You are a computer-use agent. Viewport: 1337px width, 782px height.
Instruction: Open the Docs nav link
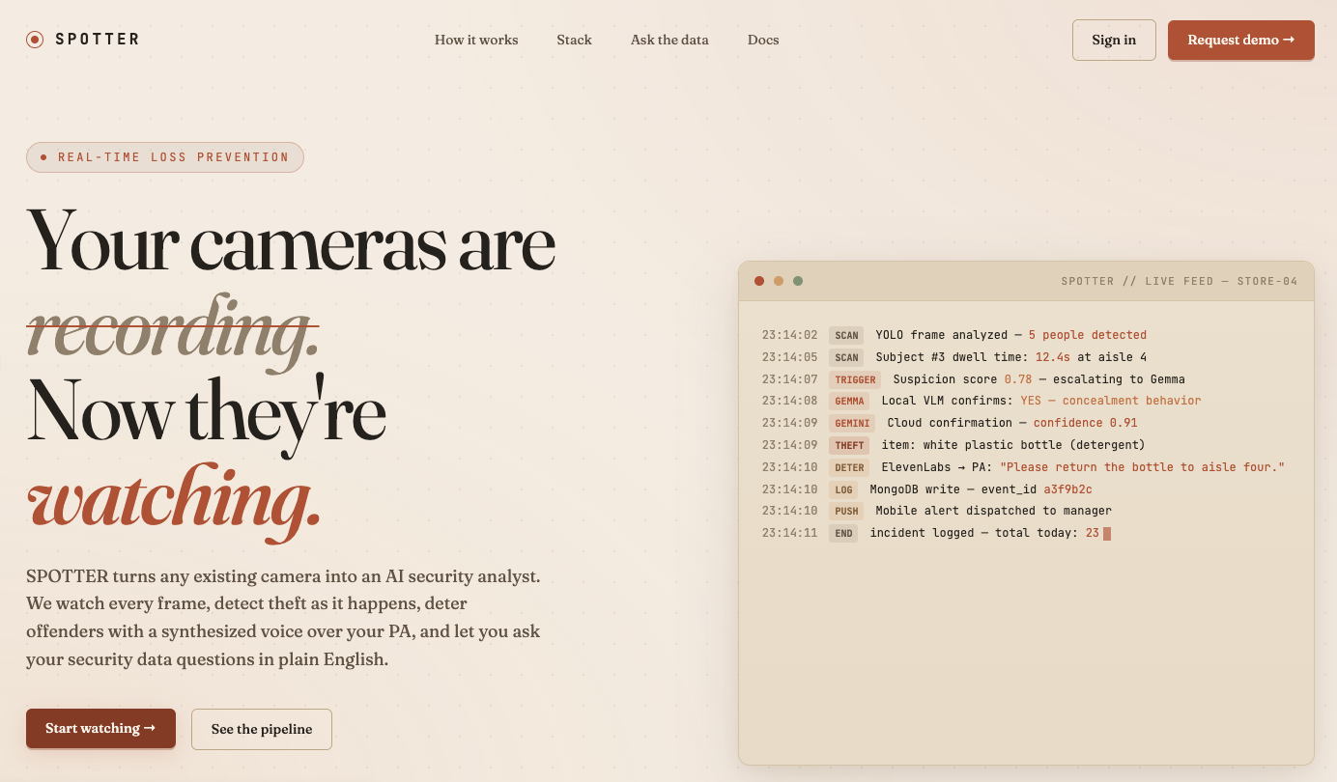point(763,40)
